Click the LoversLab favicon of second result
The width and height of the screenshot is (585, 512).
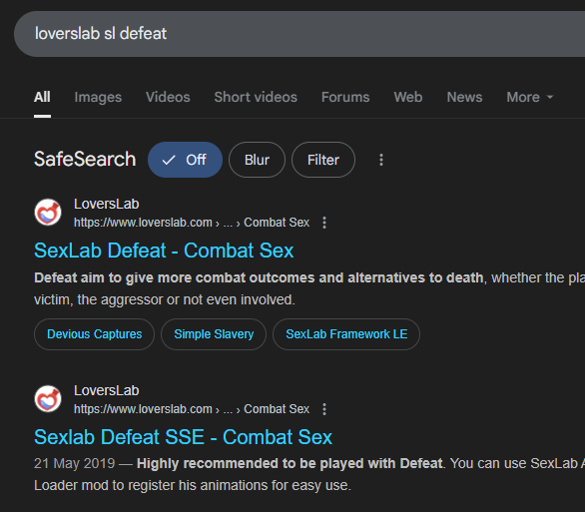(48, 398)
